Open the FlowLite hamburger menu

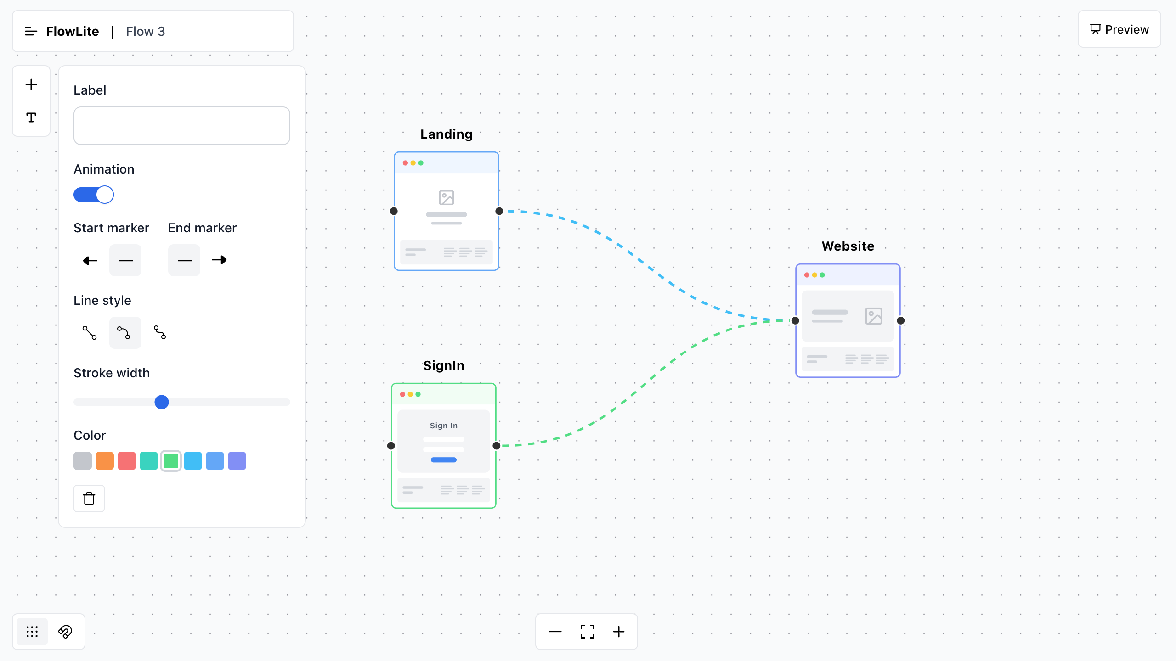pyautogui.click(x=31, y=31)
